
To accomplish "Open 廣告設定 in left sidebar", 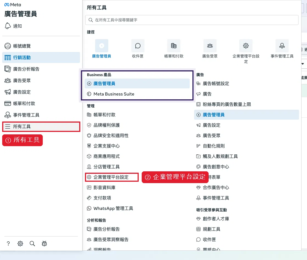I will pyautogui.click(x=41, y=92).
